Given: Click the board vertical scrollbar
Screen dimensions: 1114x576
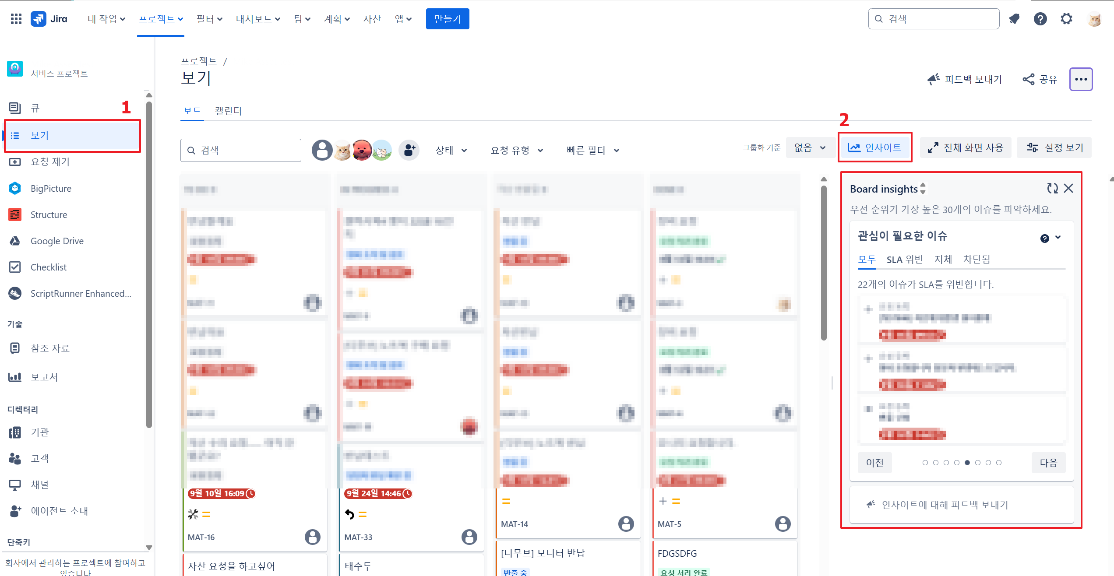Looking at the screenshot, I should pos(824,263).
